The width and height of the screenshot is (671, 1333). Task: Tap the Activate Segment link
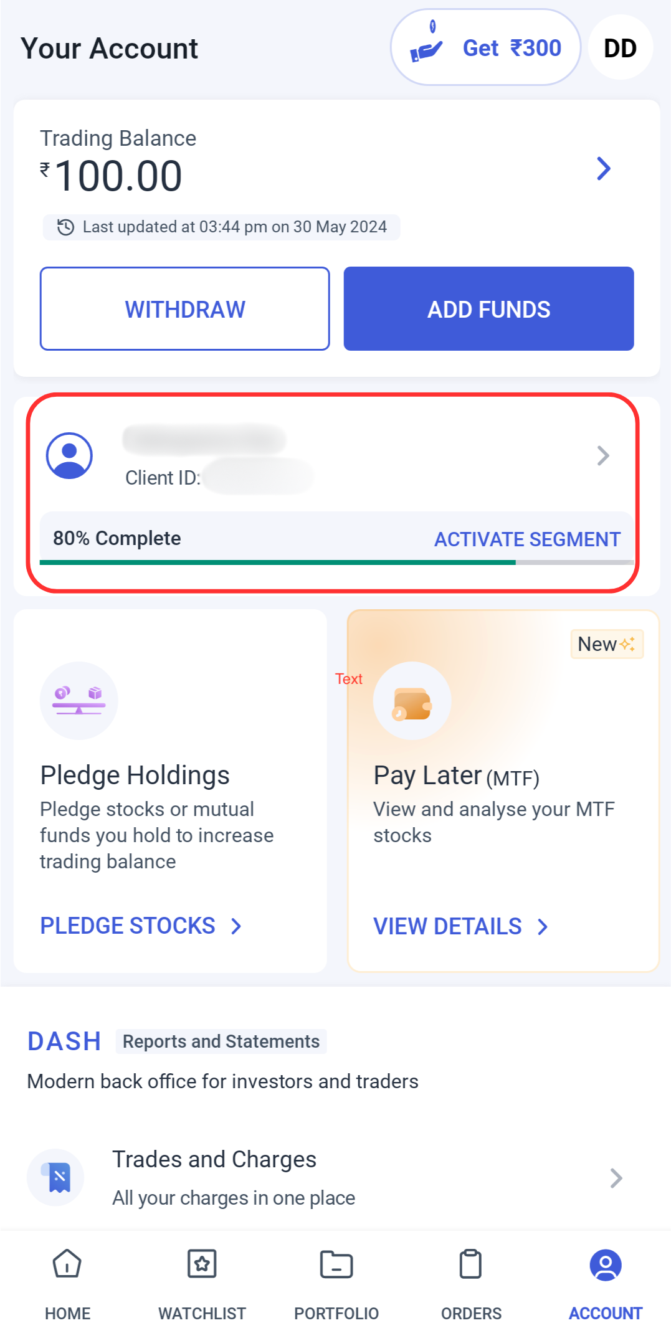[527, 539]
